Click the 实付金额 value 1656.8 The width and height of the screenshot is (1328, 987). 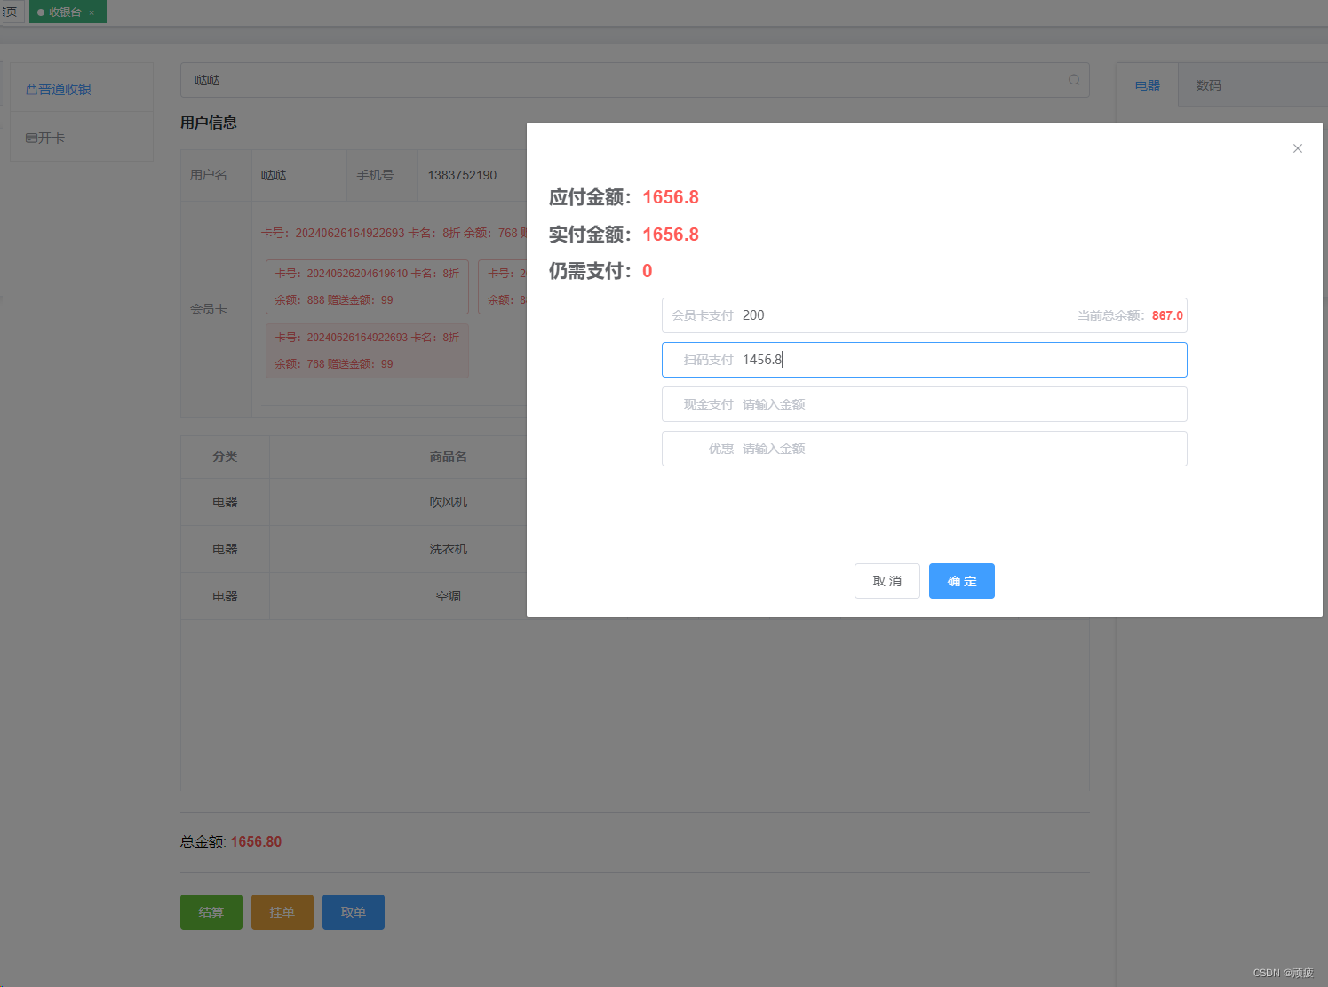coord(671,235)
